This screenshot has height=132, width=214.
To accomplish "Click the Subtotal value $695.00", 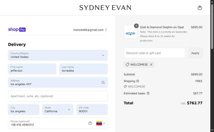I will [197, 74].
